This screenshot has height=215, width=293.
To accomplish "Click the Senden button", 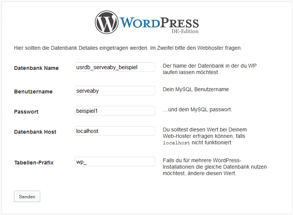I will (x=27, y=196).
